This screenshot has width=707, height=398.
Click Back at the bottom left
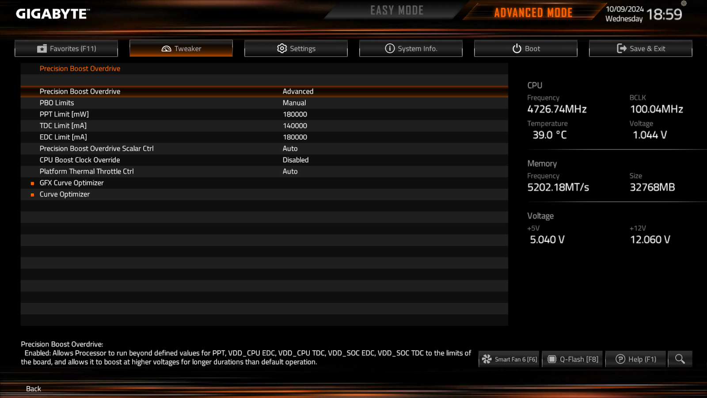(x=34, y=389)
